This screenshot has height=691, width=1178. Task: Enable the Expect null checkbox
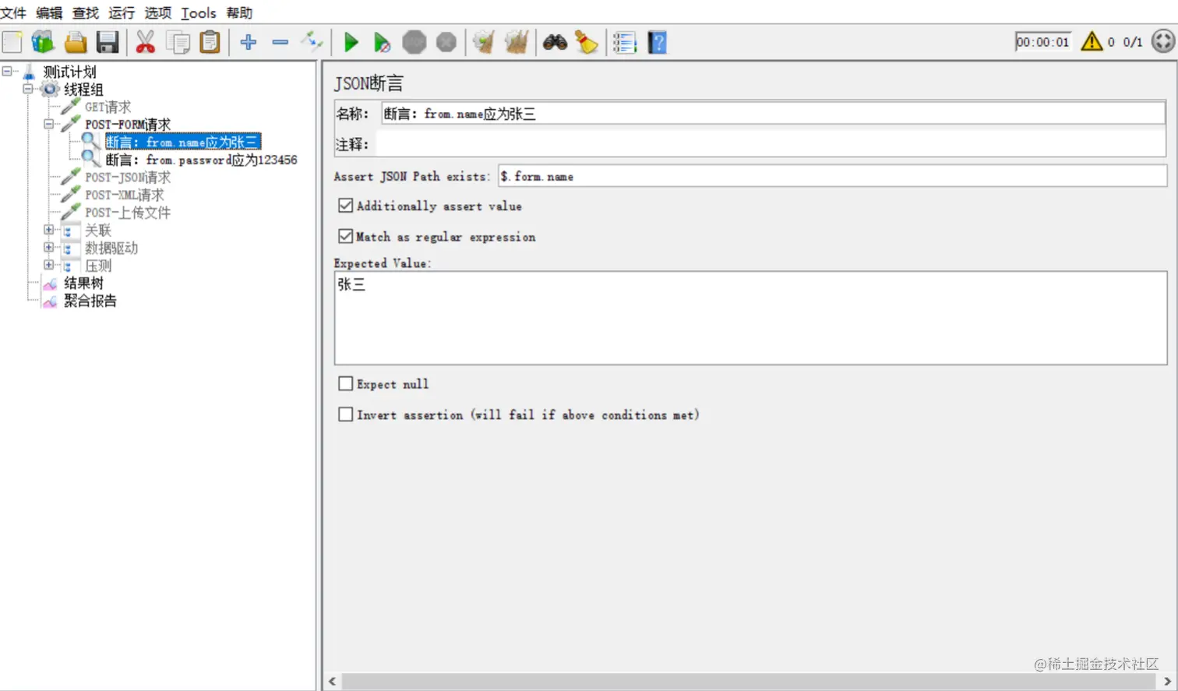[346, 383]
